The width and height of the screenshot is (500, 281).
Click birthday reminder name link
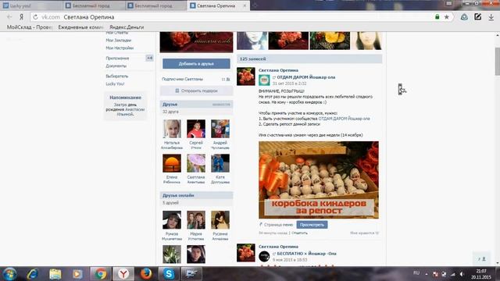[x=130, y=112]
